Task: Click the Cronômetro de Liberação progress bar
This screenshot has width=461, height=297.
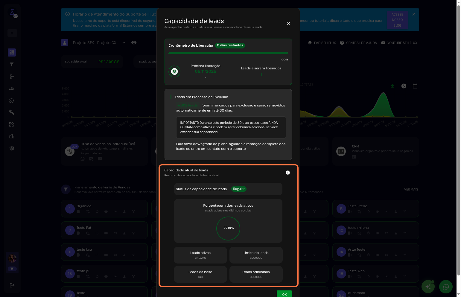Action: pos(228,53)
